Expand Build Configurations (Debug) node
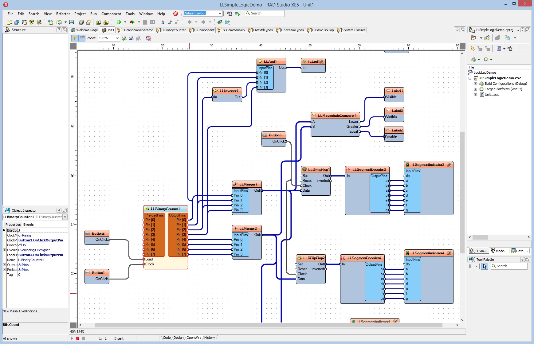 point(475,84)
